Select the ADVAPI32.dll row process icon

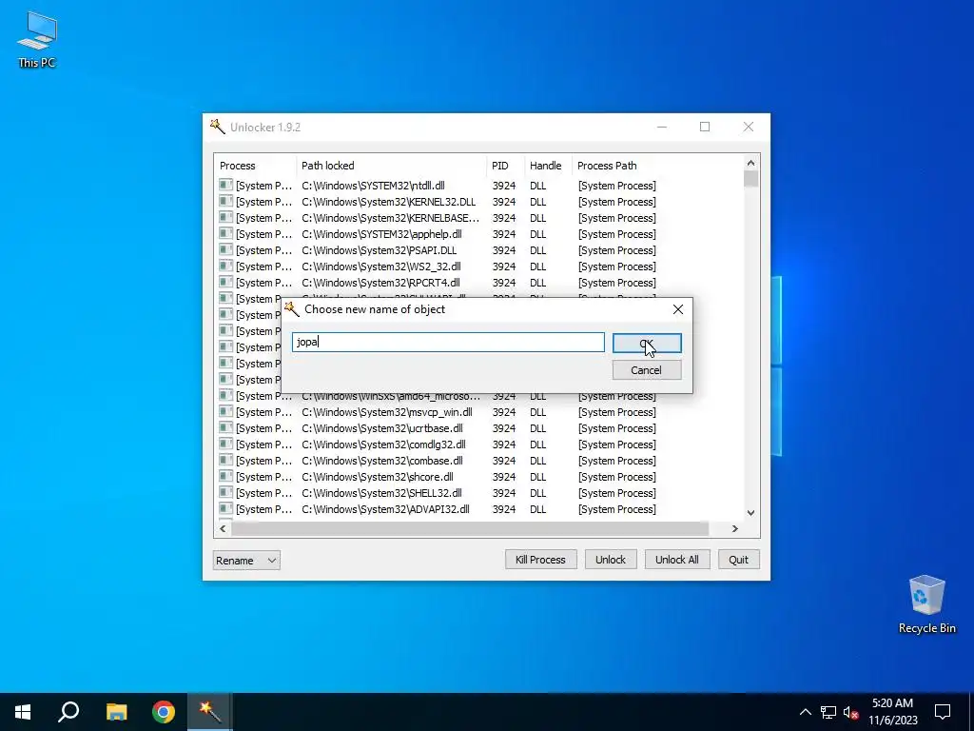click(225, 508)
